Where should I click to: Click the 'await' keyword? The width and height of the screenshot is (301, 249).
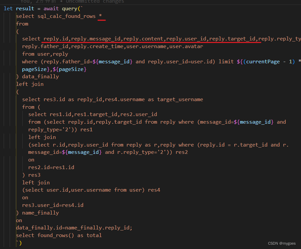(51, 8)
